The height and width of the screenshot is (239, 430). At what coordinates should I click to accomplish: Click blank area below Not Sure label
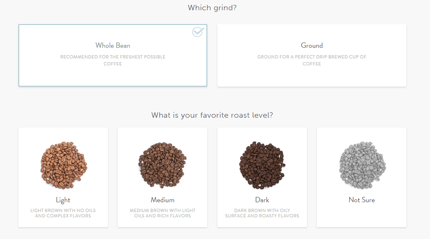[x=361, y=215]
